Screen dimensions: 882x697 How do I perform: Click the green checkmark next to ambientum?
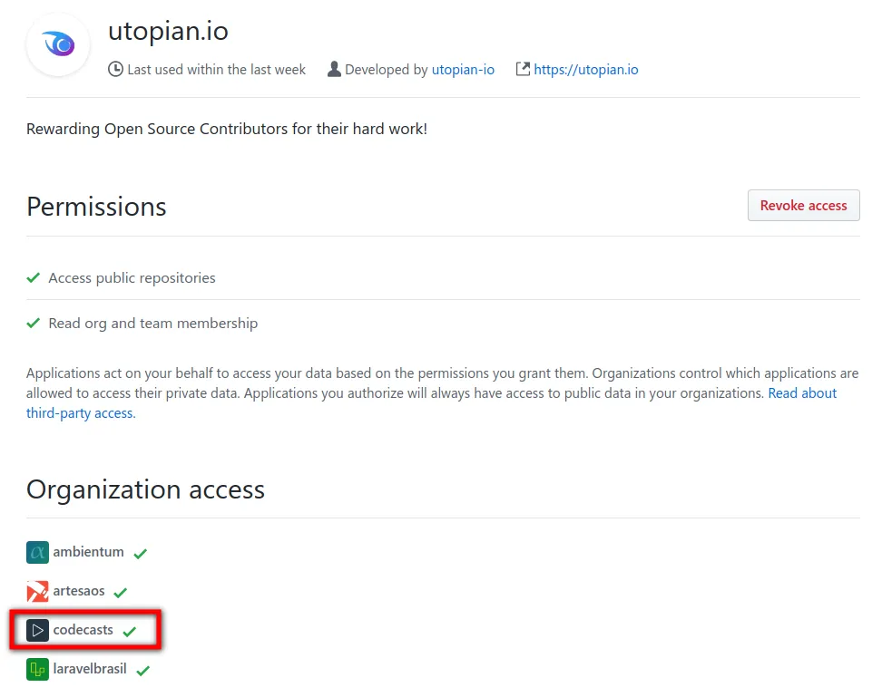click(141, 554)
